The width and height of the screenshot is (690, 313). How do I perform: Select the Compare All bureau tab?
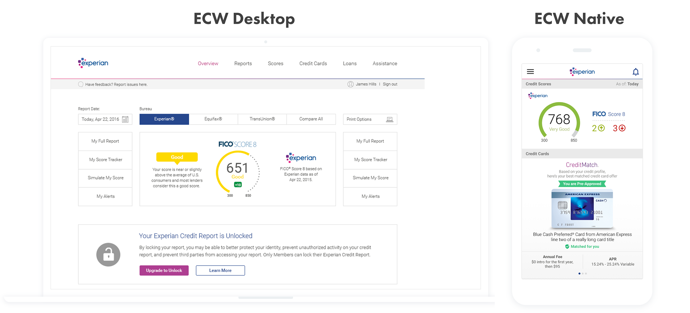(x=311, y=119)
